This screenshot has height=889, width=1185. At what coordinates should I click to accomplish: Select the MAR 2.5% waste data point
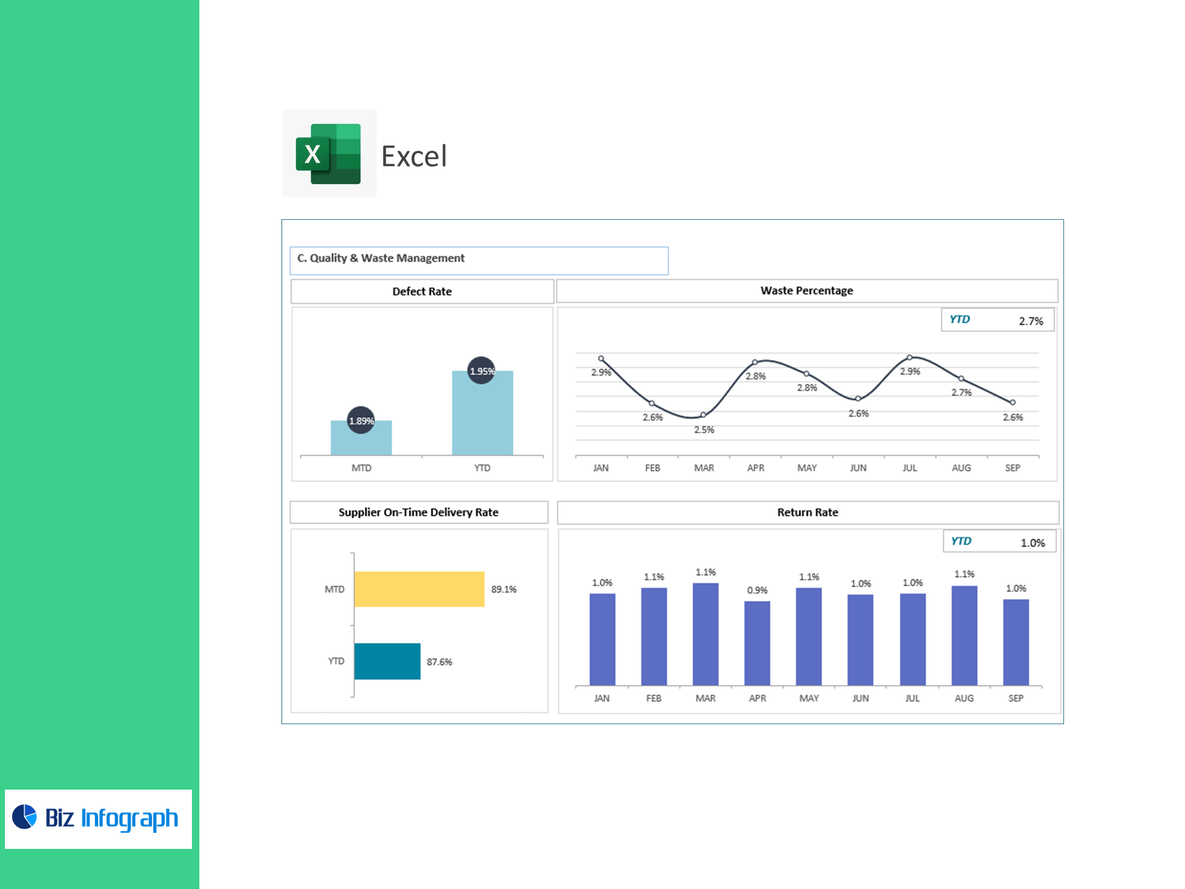click(x=703, y=415)
